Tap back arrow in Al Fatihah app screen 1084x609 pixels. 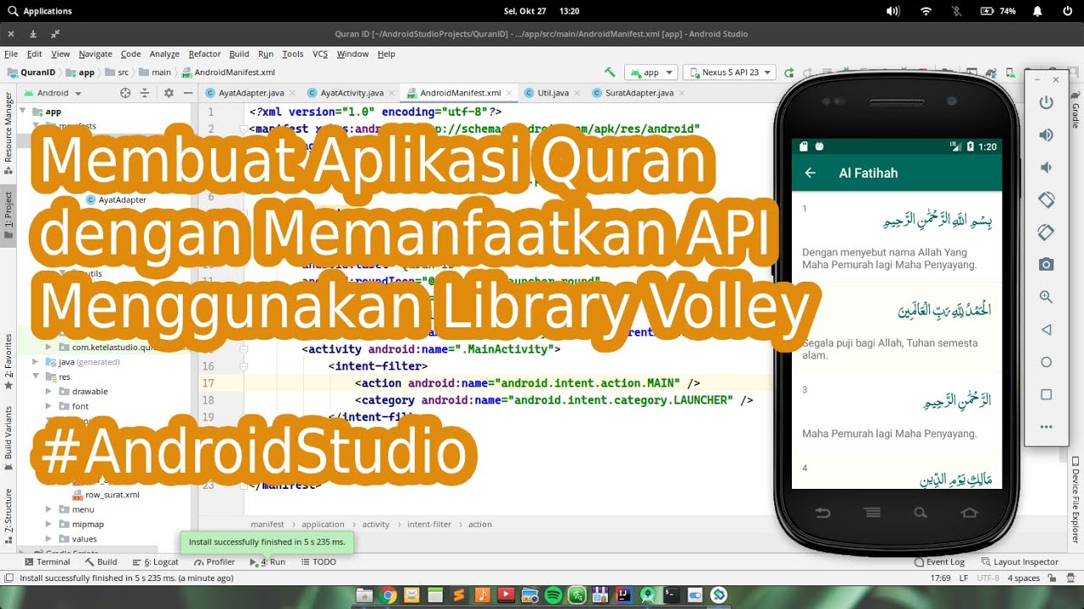coord(810,173)
